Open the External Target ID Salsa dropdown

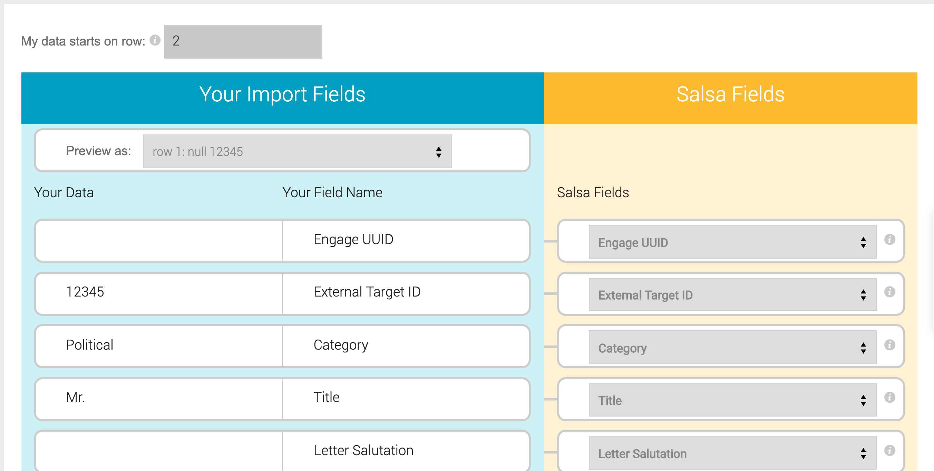732,294
